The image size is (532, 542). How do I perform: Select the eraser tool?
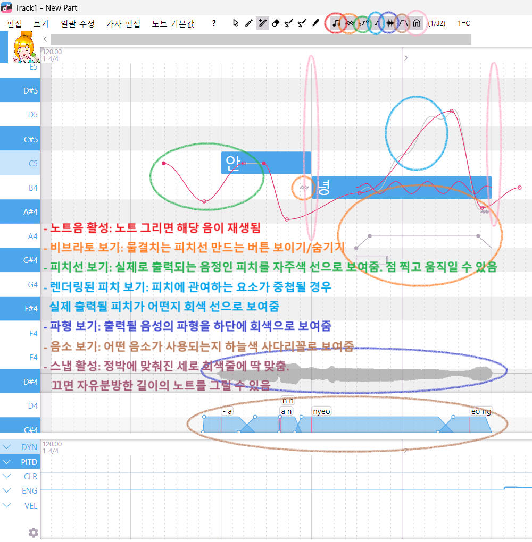276,23
